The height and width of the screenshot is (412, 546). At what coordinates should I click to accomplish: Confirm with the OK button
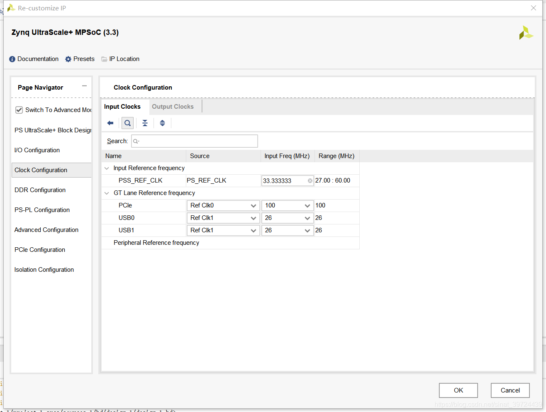(458, 390)
